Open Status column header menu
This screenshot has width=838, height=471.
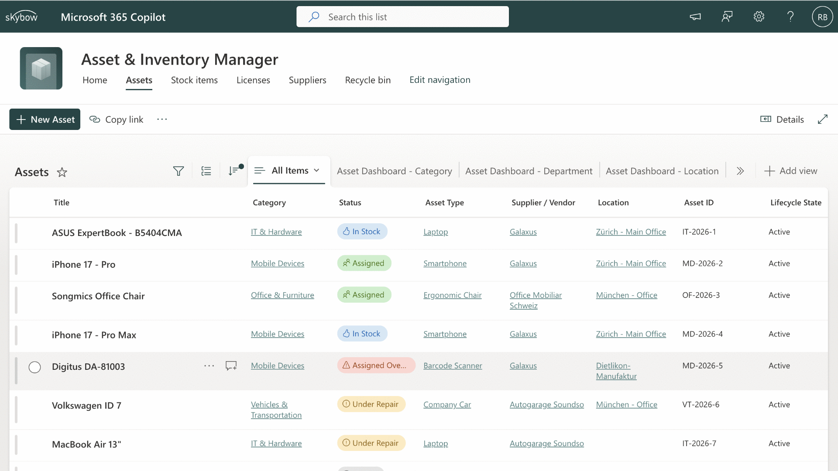pyautogui.click(x=350, y=202)
